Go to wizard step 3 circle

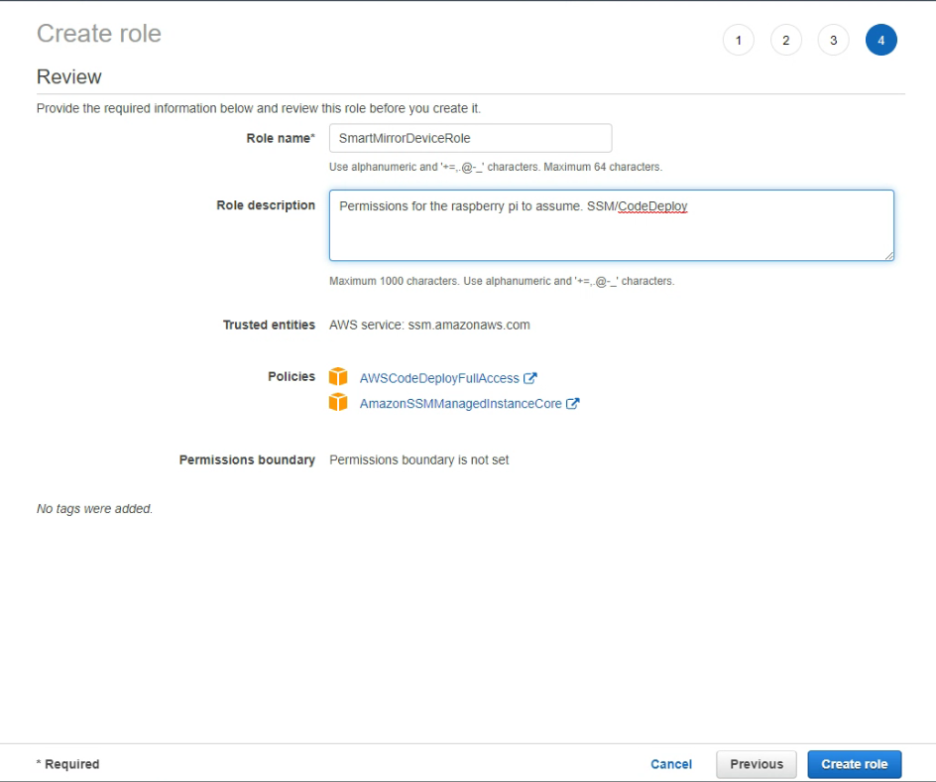(833, 40)
